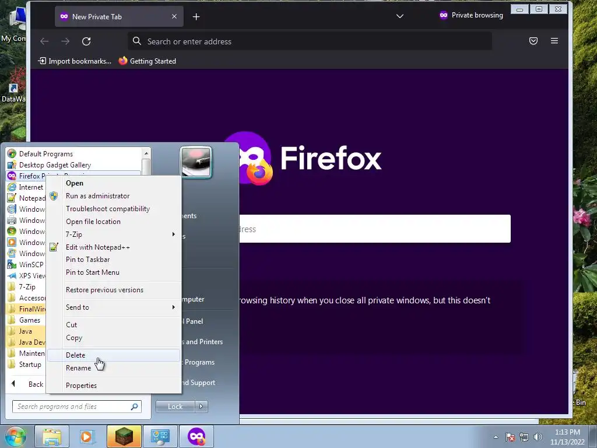Click the Action Center flag icon

click(510, 437)
